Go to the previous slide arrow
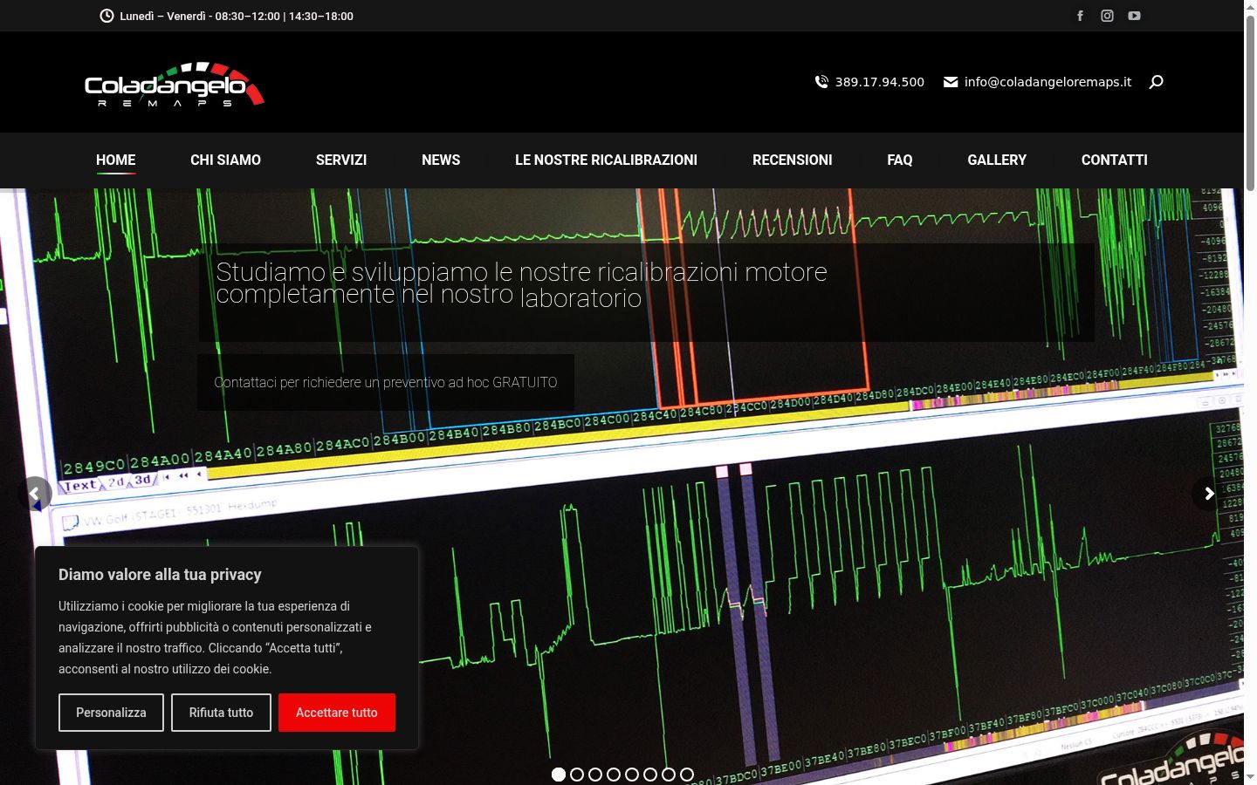The height and width of the screenshot is (785, 1257). pyautogui.click(x=34, y=494)
